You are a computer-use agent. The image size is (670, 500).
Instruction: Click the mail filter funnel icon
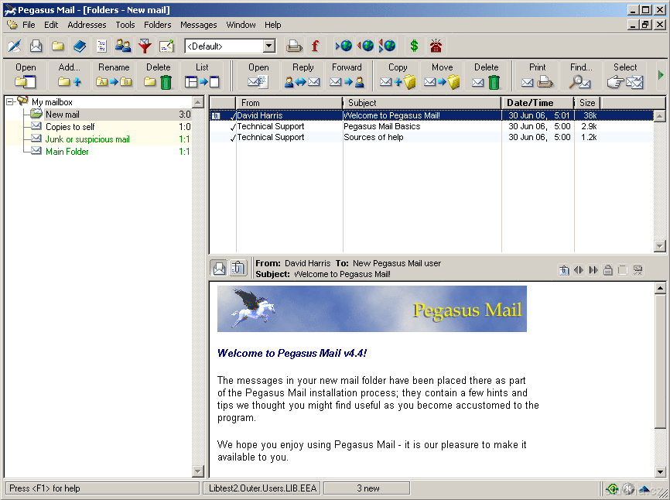coord(145,46)
